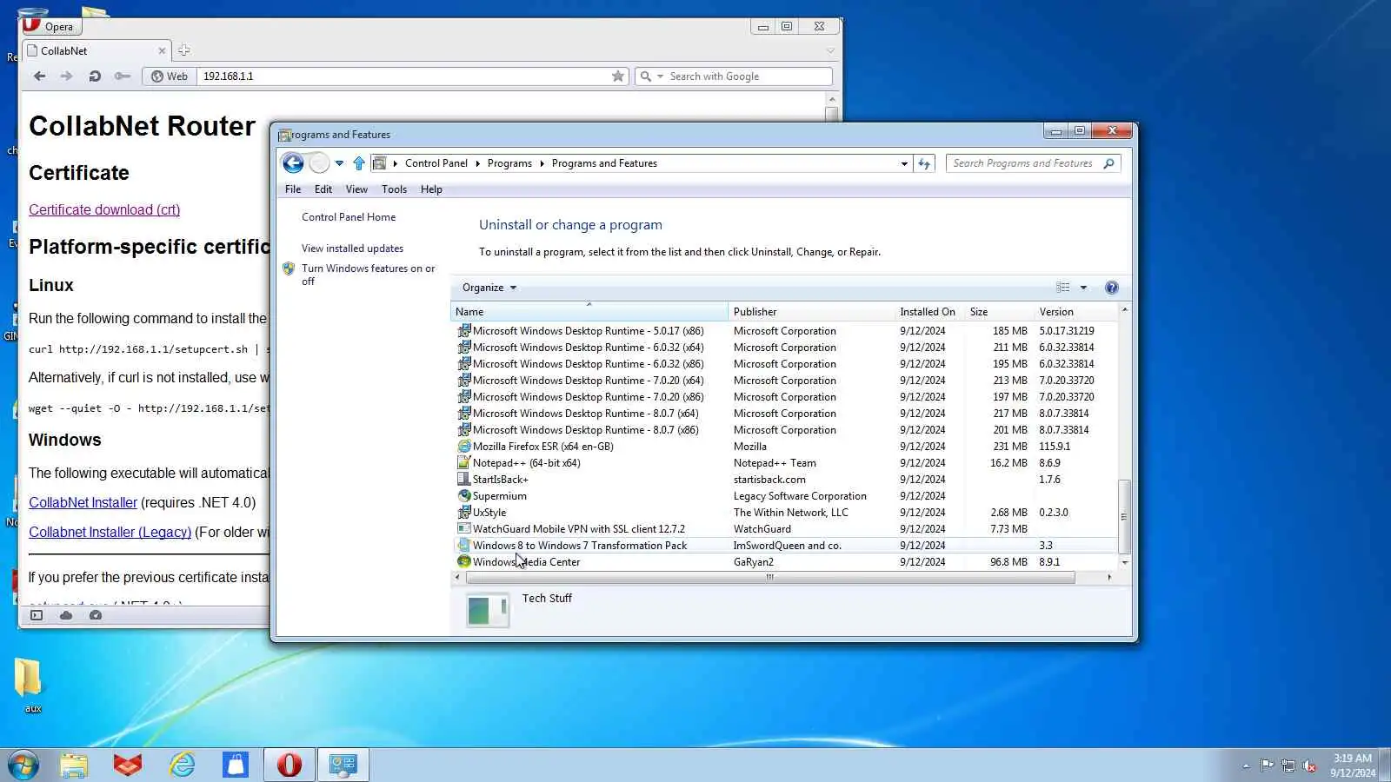Open the File menu
Screen dimensions: 1391x782
[293, 189]
